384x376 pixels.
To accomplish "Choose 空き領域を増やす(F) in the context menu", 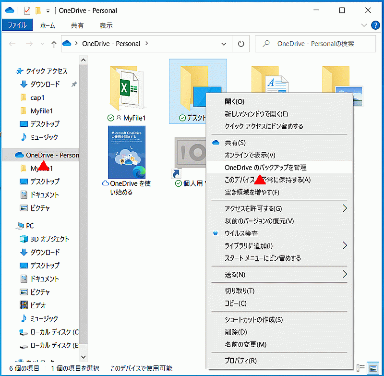I will [279, 192].
